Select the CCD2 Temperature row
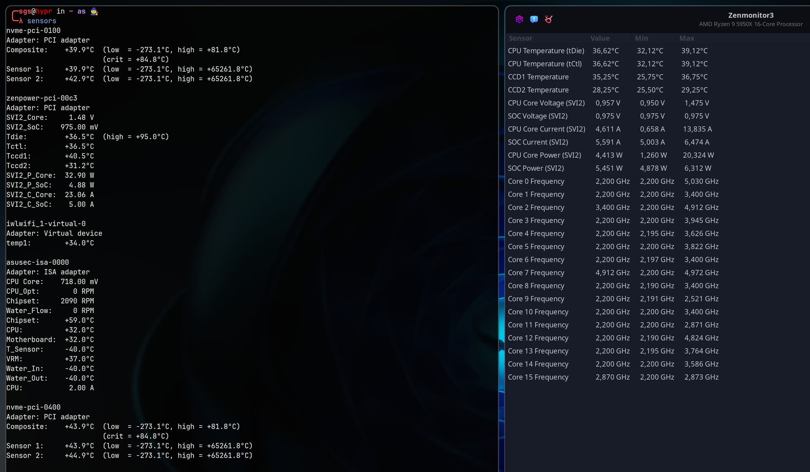 [538, 90]
